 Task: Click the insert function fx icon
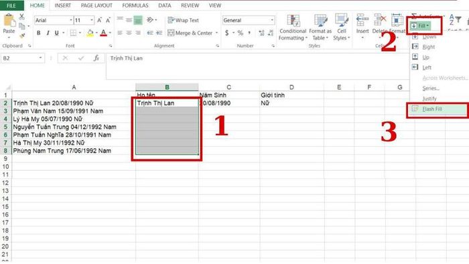[x=96, y=58]
